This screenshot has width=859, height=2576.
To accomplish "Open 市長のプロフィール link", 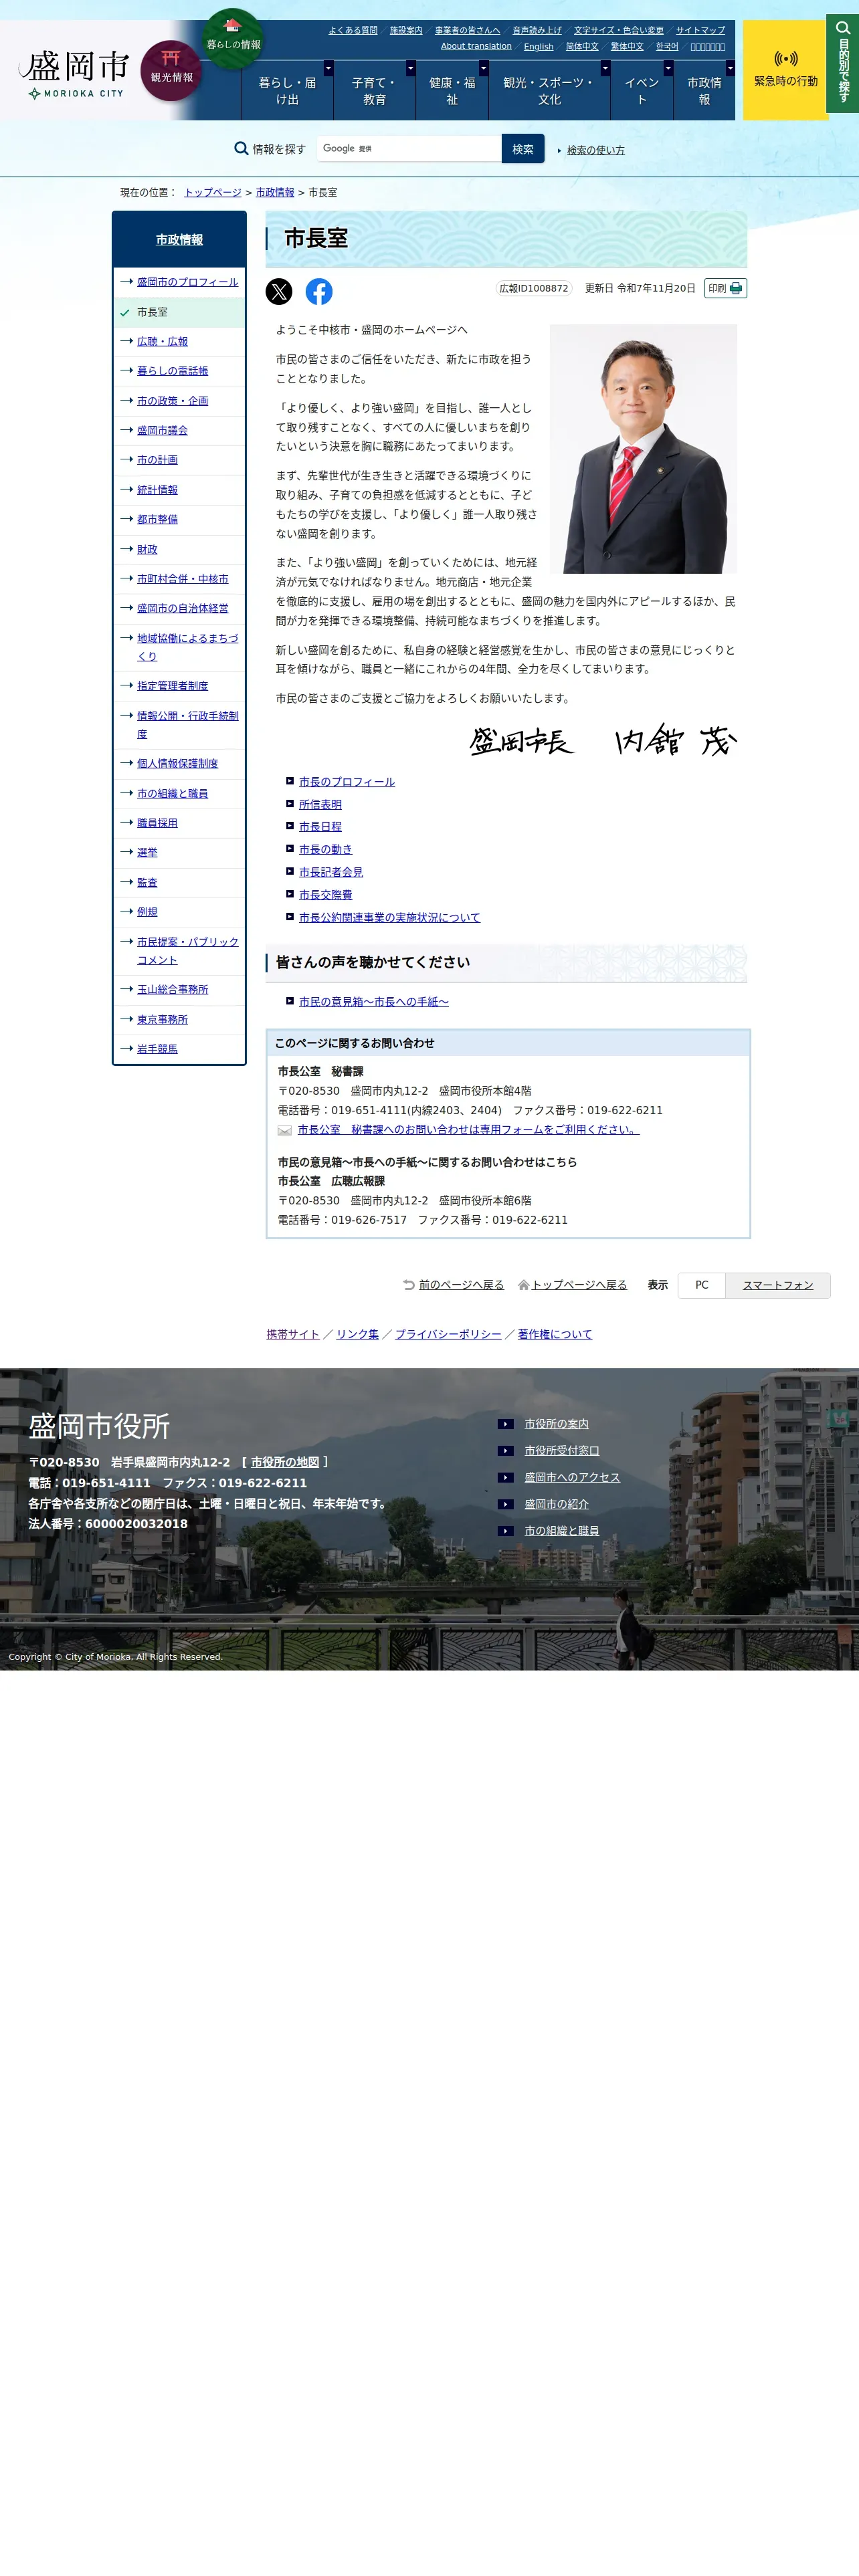I will coord(347,782).
